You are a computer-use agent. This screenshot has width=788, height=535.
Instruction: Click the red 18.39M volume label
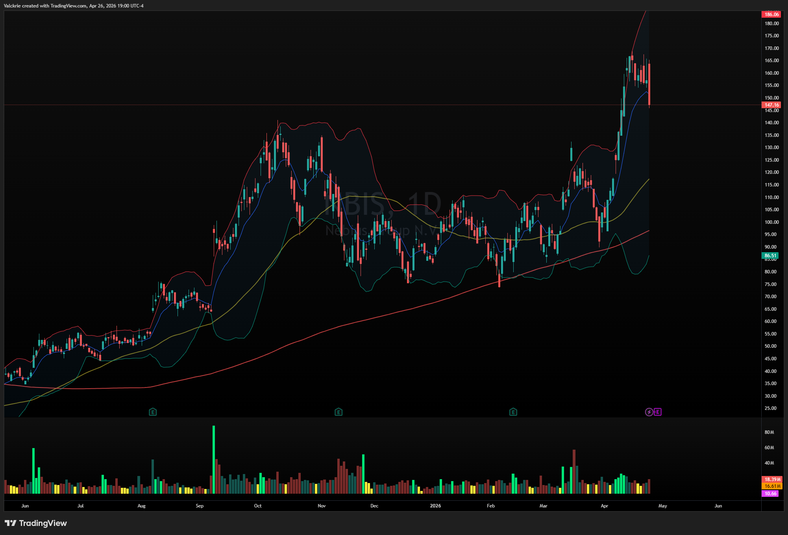coord(772,480)
